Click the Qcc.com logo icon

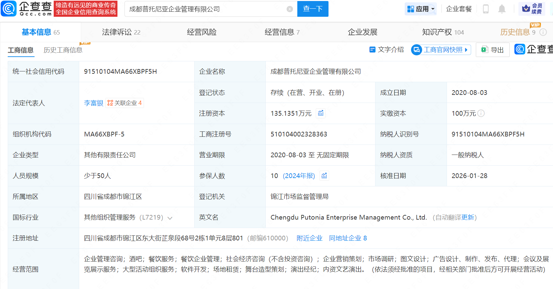coord(9,9)
